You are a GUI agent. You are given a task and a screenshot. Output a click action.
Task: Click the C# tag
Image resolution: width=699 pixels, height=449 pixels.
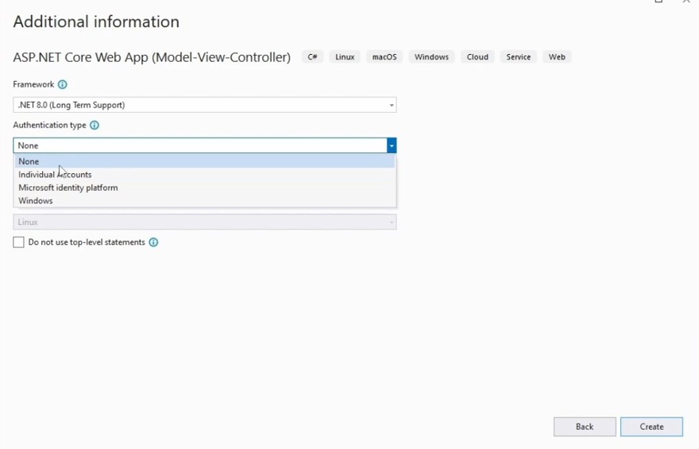click(312, 57)
